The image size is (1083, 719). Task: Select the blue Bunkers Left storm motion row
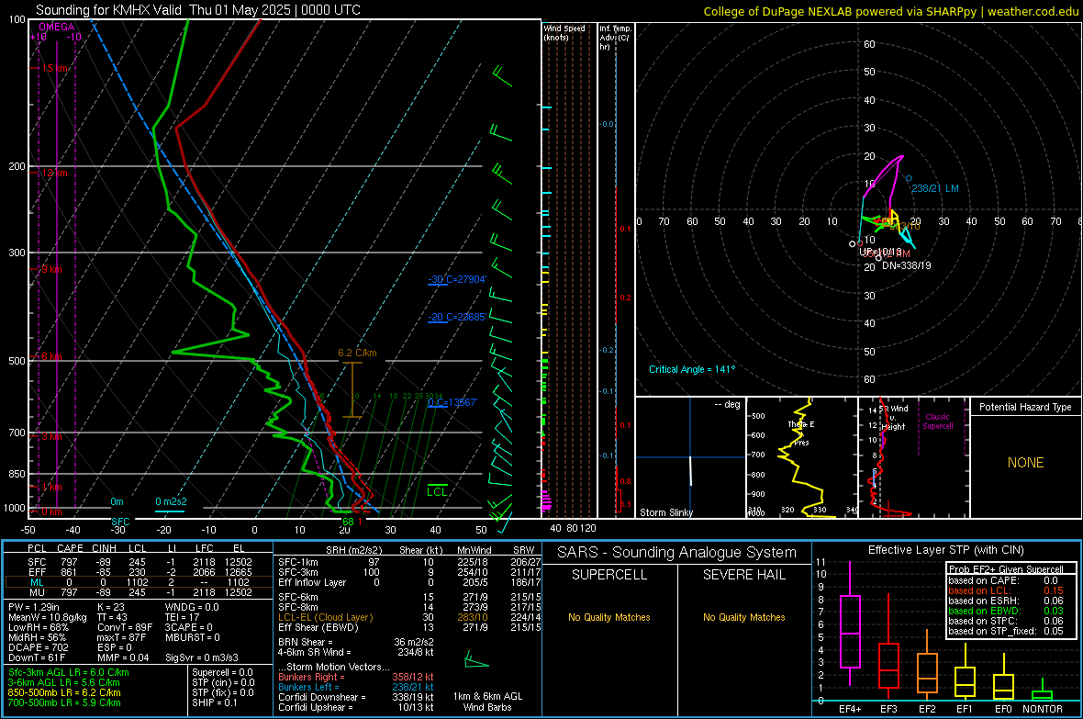[x=356, y=687]
